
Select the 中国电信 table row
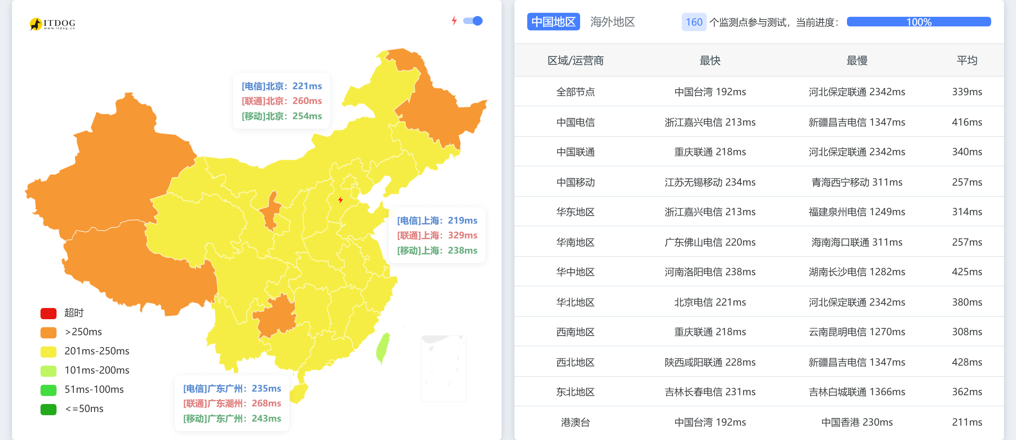759,122
